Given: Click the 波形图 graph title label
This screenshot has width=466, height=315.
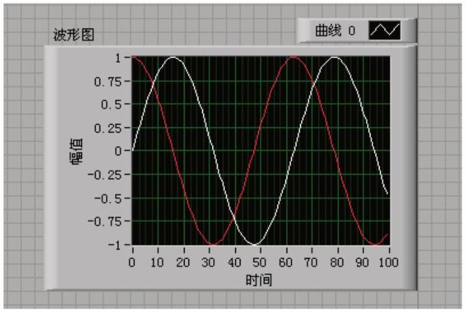Looking at the screenshot, I should (73, 34).
